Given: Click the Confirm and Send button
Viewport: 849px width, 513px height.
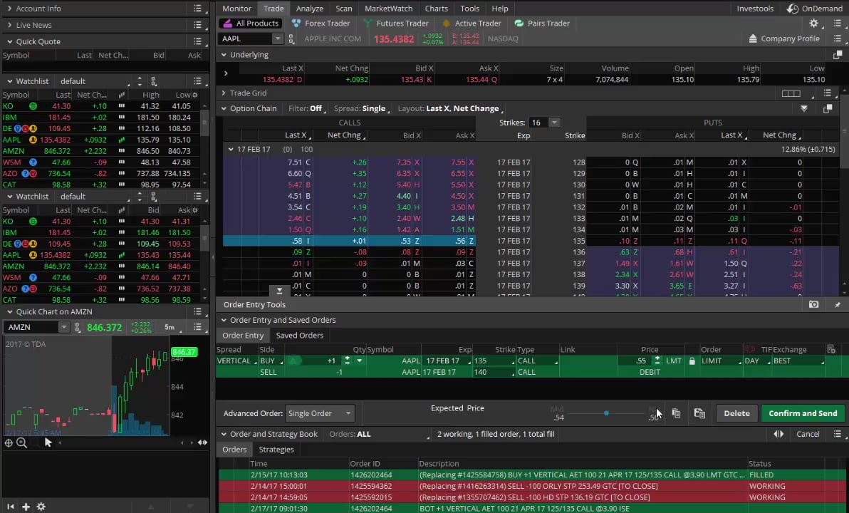Looking at the screenshot, I should coord(803,413).
